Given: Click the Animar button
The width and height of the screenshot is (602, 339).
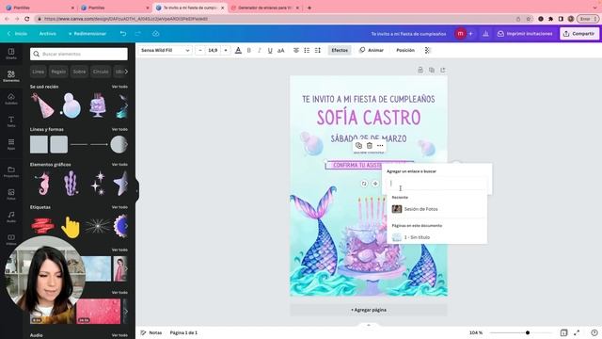Looking at the screenshot, I should coord(372,50).
